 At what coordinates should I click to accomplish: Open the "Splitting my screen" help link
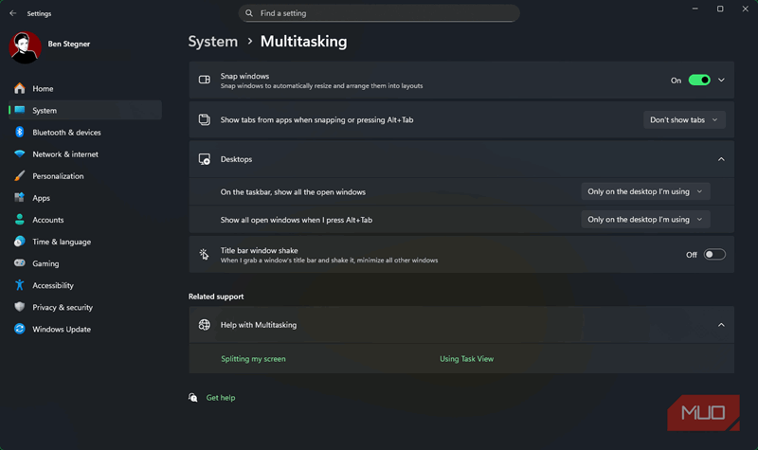253,359
